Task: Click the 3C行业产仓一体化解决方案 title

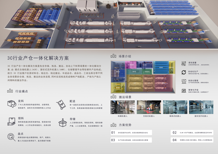Action: tap(38, 58)
